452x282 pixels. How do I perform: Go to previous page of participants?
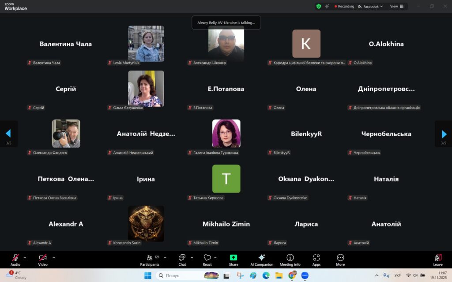[8, 134]
